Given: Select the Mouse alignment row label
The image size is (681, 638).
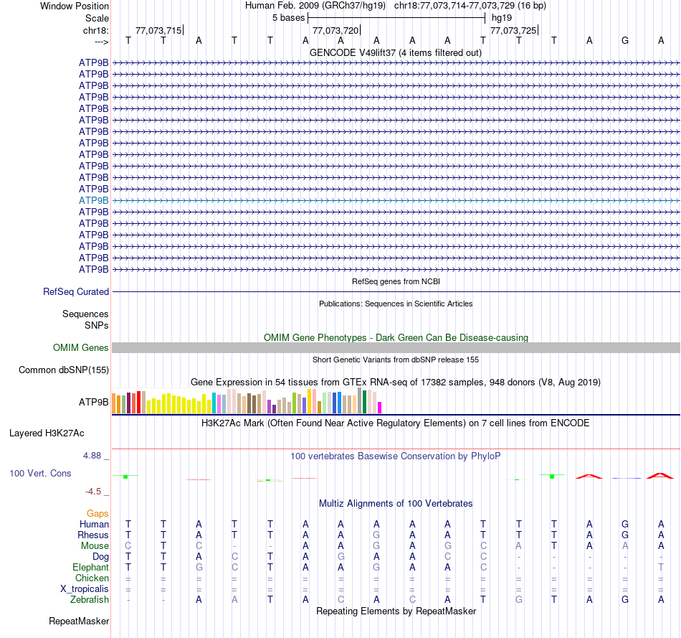Looking at the screenshot, I should click(x=95, y=546).
